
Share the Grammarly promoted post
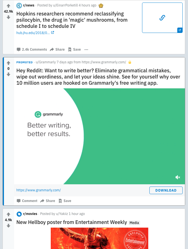48,201
